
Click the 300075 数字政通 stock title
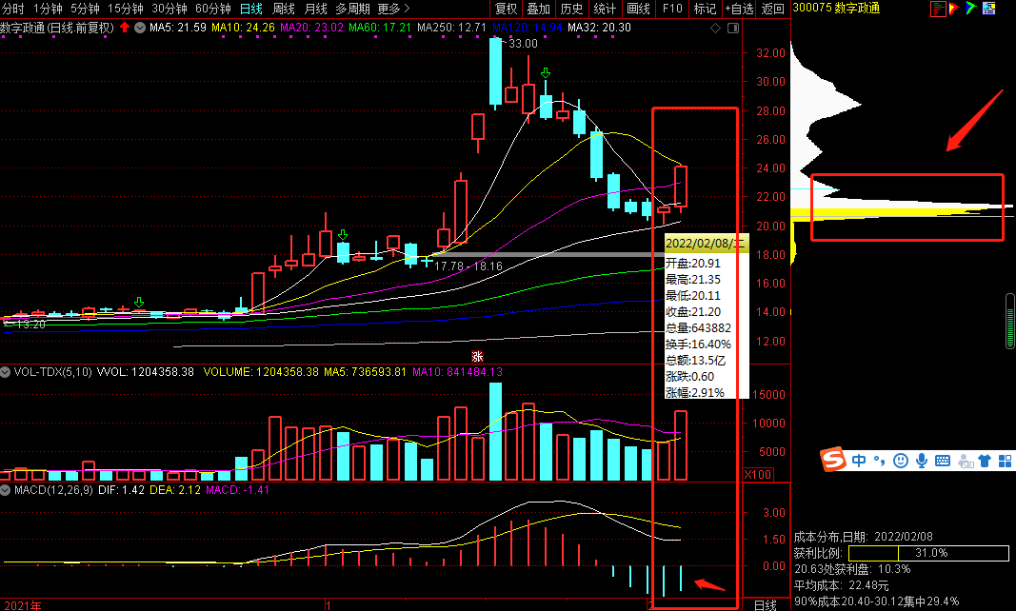point(836,8)
